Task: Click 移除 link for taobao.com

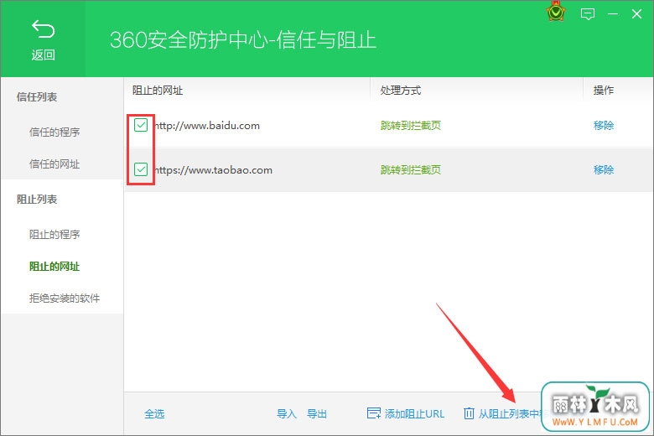Action: tap(604, 169)
